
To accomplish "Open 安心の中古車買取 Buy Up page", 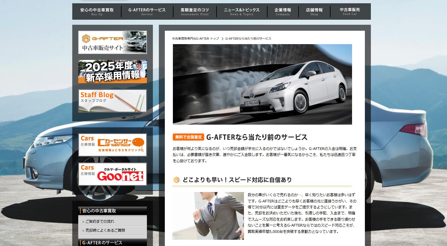I will 96,11.
